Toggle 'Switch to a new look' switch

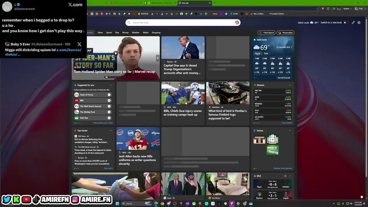[x=346, y=22]
